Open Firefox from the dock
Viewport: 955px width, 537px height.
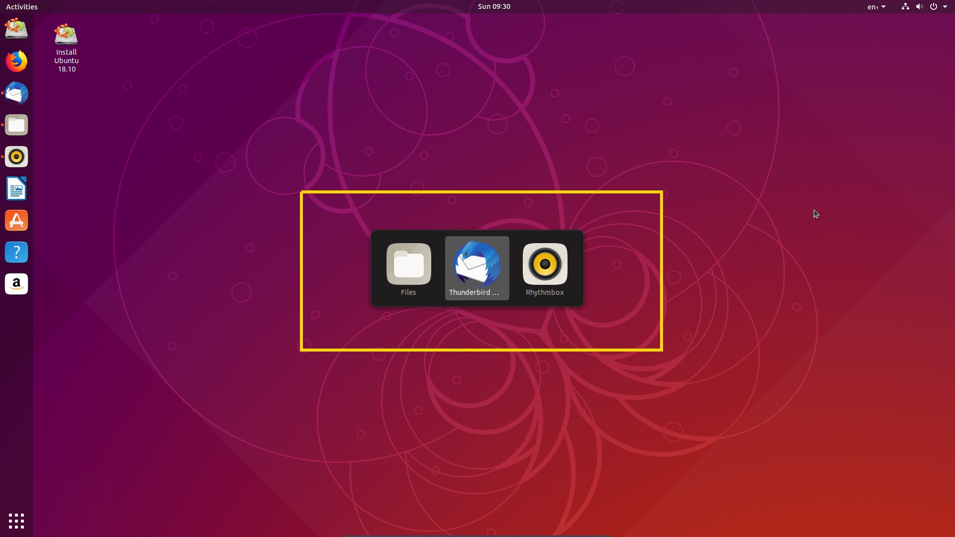coord(16,62)
